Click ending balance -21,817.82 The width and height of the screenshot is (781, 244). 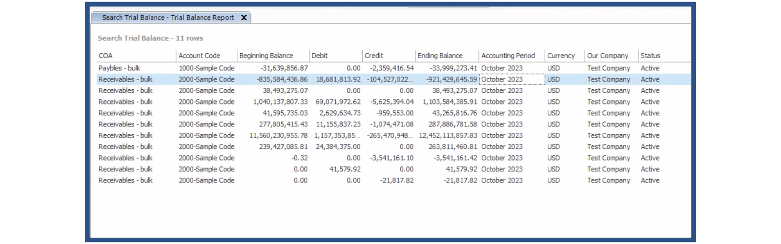tap(460, 181)
